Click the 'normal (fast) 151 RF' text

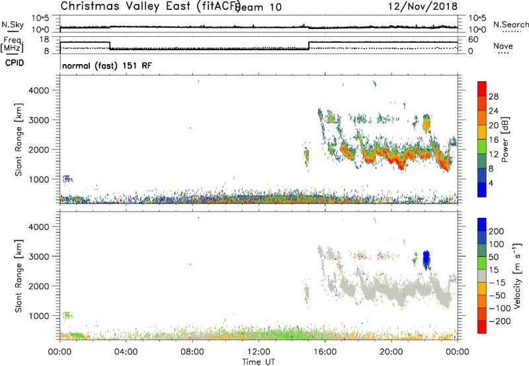(x=107, y=65)
